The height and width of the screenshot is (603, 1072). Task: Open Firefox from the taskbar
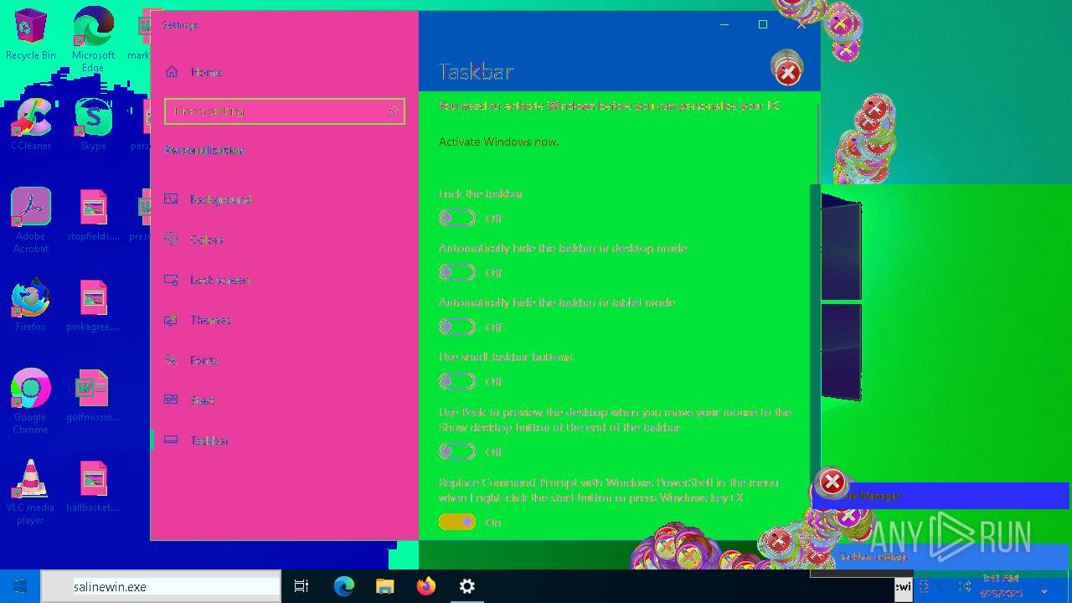(x=425, y=586)
